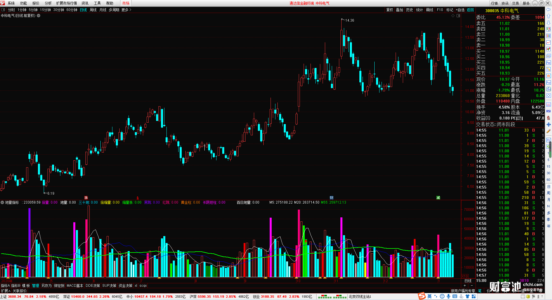Click the red S icon in right sidebar

[549, 118]
